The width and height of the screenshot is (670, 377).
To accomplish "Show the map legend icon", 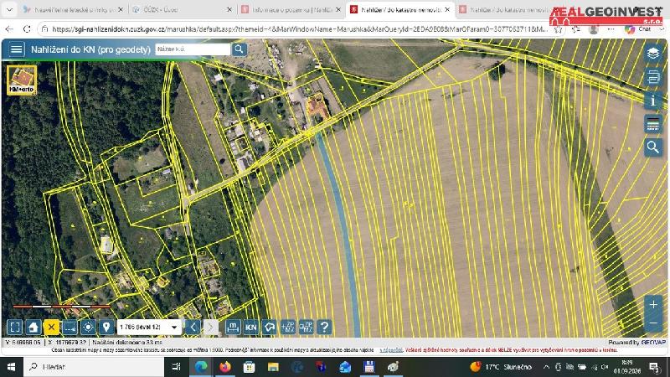I will pos(652,124).
